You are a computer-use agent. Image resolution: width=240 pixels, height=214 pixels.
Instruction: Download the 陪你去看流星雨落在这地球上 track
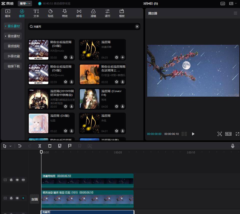point(122,82)
